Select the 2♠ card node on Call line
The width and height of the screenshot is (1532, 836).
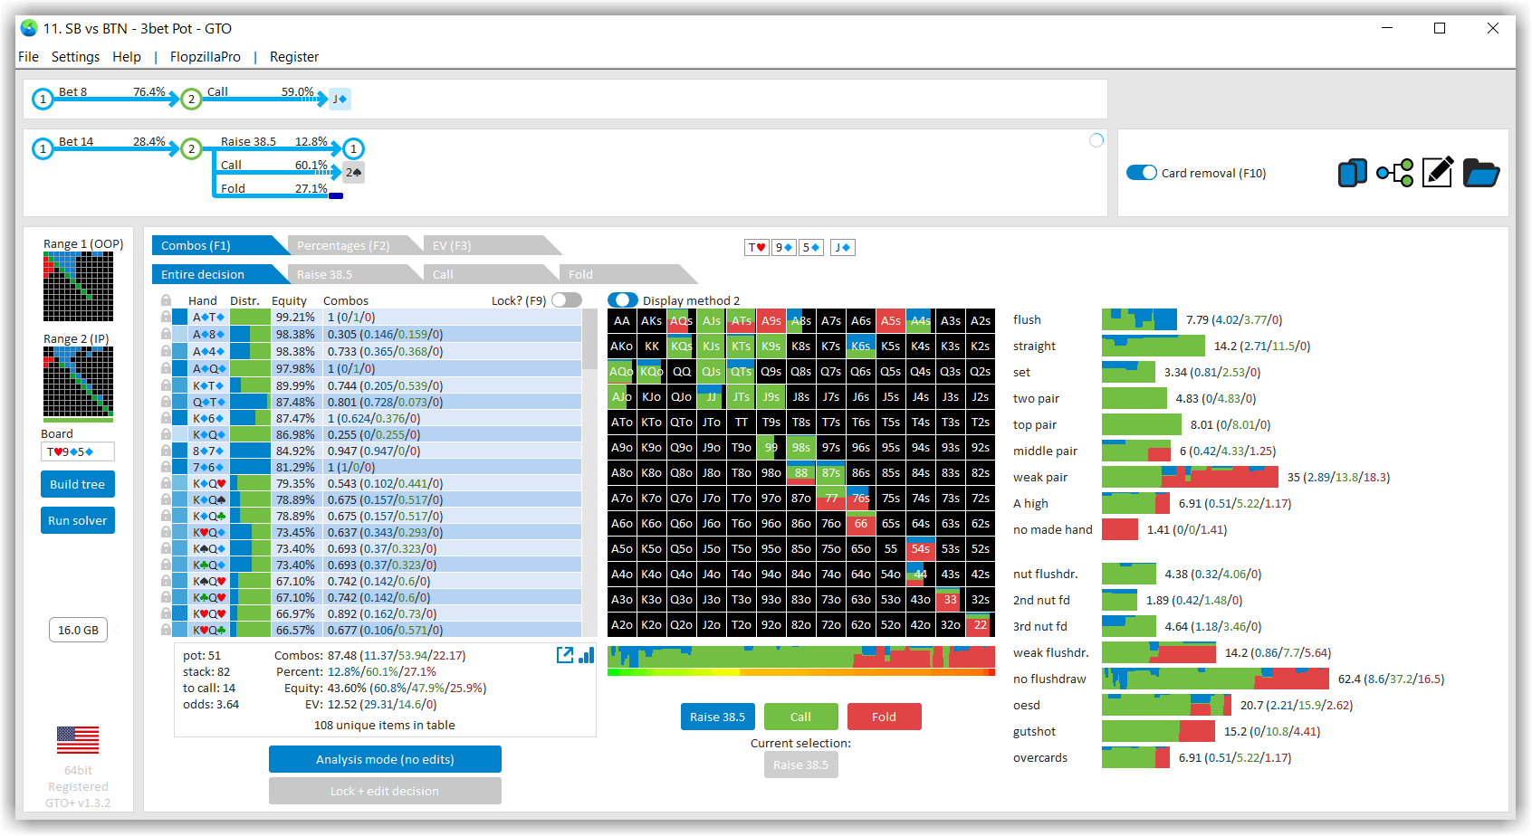pos(353,172)
